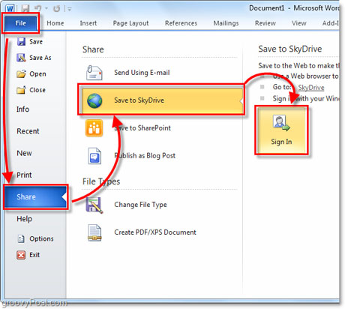Click the Save floppy icon in backstage menu
This screenshot has height=309, width=345.
tap(21, 41)
